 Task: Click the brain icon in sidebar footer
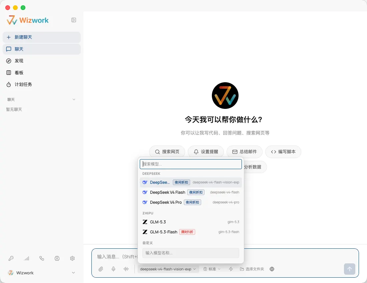(57, 258)
